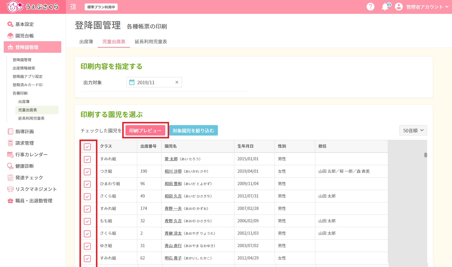Open notifications bell icon
Image resolution: width=452 pixels, height=267 pixels.
click(x=385, y=7)
